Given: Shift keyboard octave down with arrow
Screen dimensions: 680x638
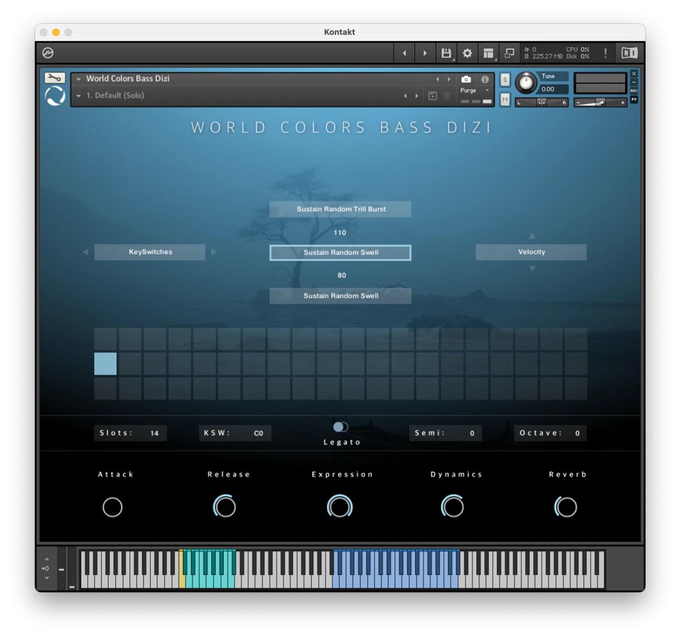Looking at the screenshot, I should pyautogui.click(x=47, y=578).
